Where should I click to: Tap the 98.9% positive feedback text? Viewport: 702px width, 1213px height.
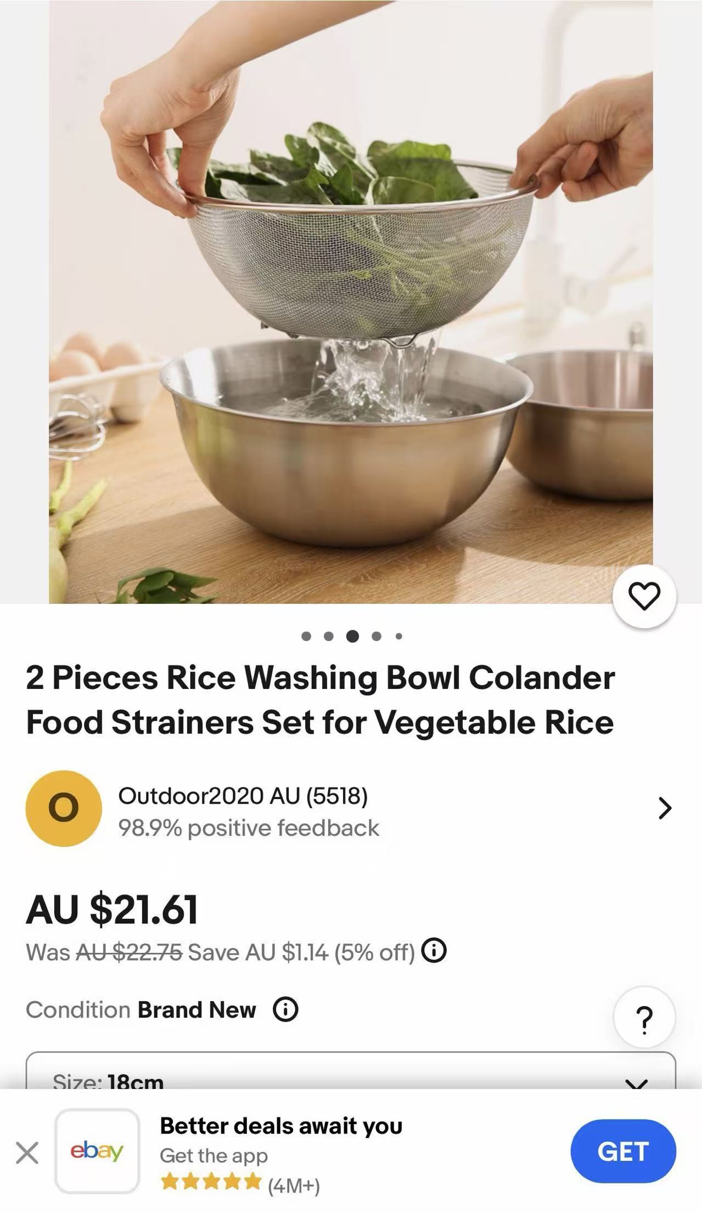click(x=248, y=828)
